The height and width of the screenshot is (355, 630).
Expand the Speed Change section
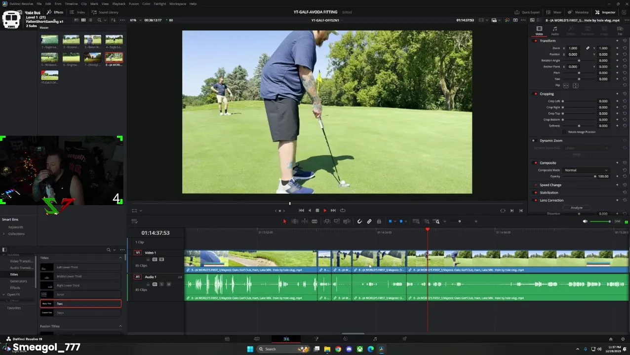click(x=551, y=185)
